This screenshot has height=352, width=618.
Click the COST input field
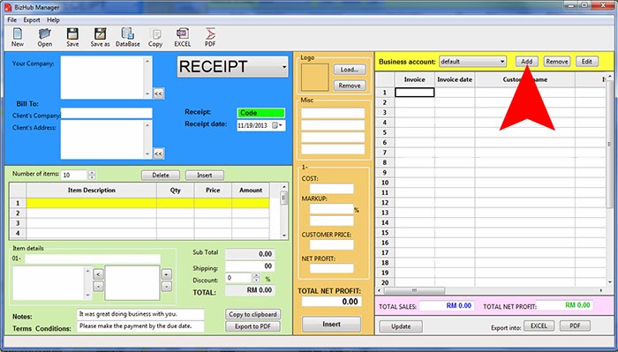tap(331, 189)
